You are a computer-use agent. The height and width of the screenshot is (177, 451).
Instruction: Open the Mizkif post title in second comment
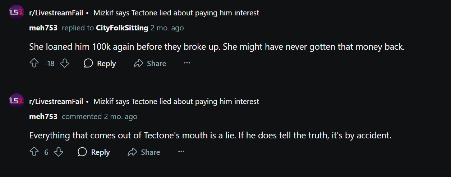(x=176, y=102)
